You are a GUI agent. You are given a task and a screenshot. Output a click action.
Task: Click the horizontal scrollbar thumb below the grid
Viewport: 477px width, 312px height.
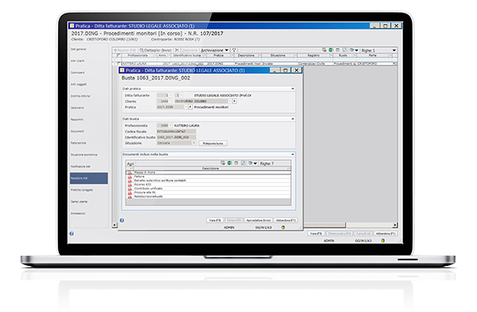(324, 225)
